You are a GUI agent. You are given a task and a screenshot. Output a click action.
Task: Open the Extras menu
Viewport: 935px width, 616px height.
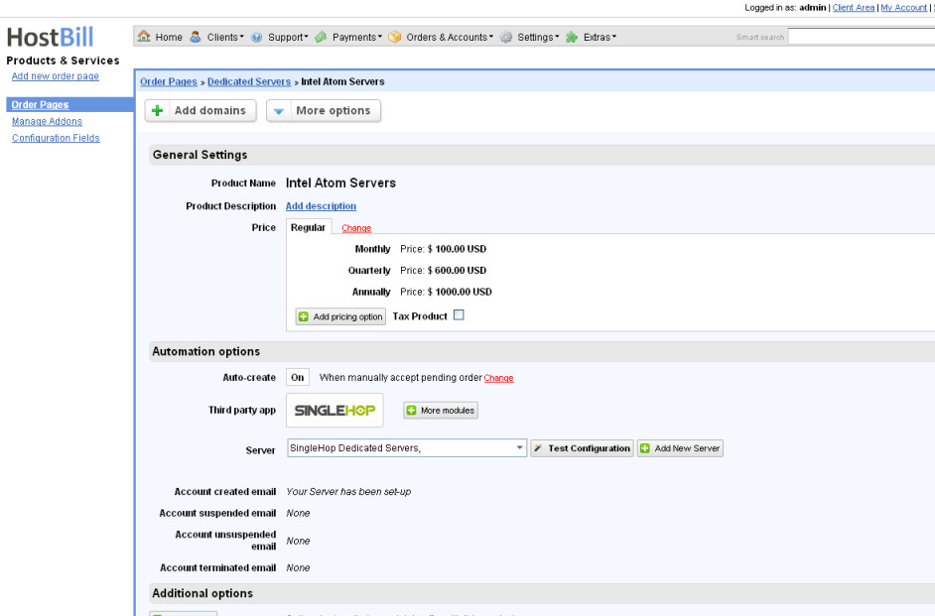[x=600, y=37]
